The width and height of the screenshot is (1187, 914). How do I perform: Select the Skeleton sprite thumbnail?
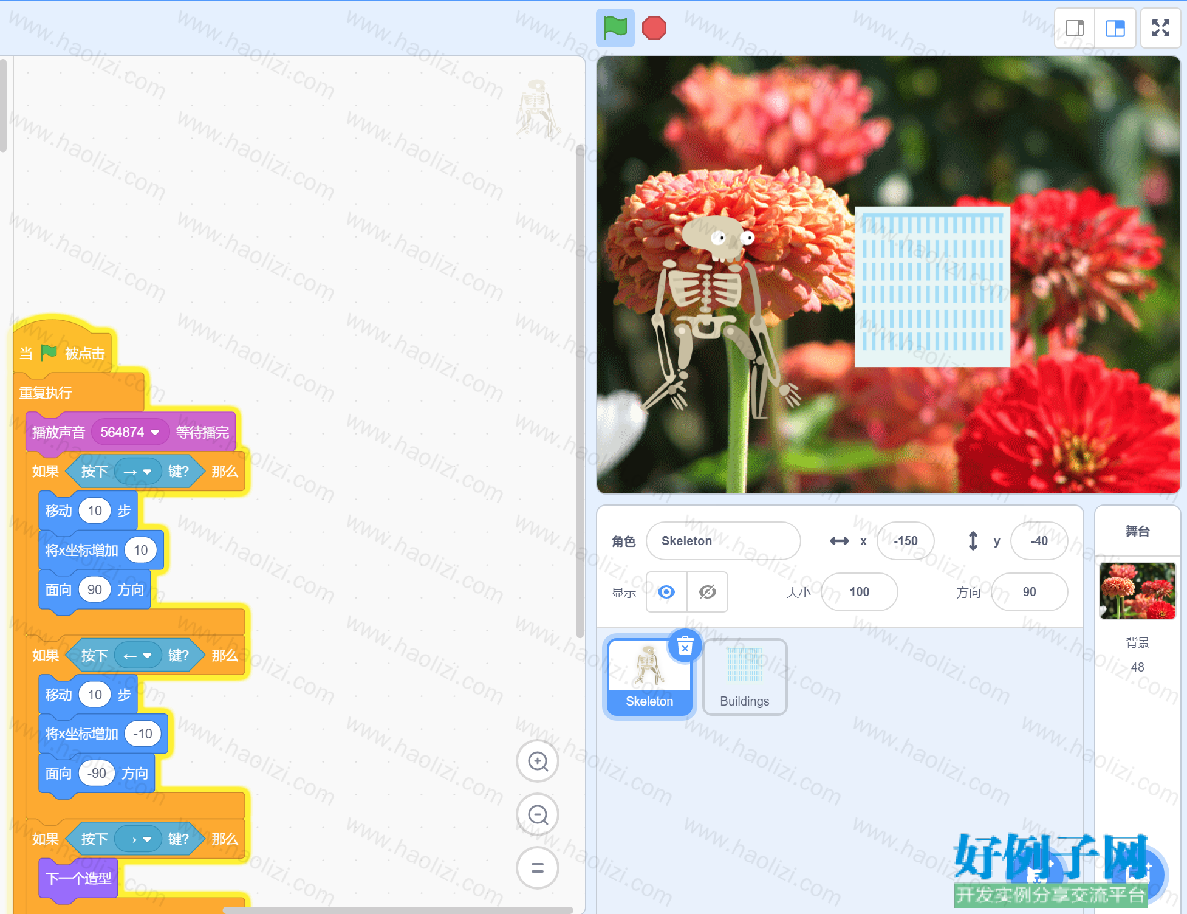coord(649,677)
